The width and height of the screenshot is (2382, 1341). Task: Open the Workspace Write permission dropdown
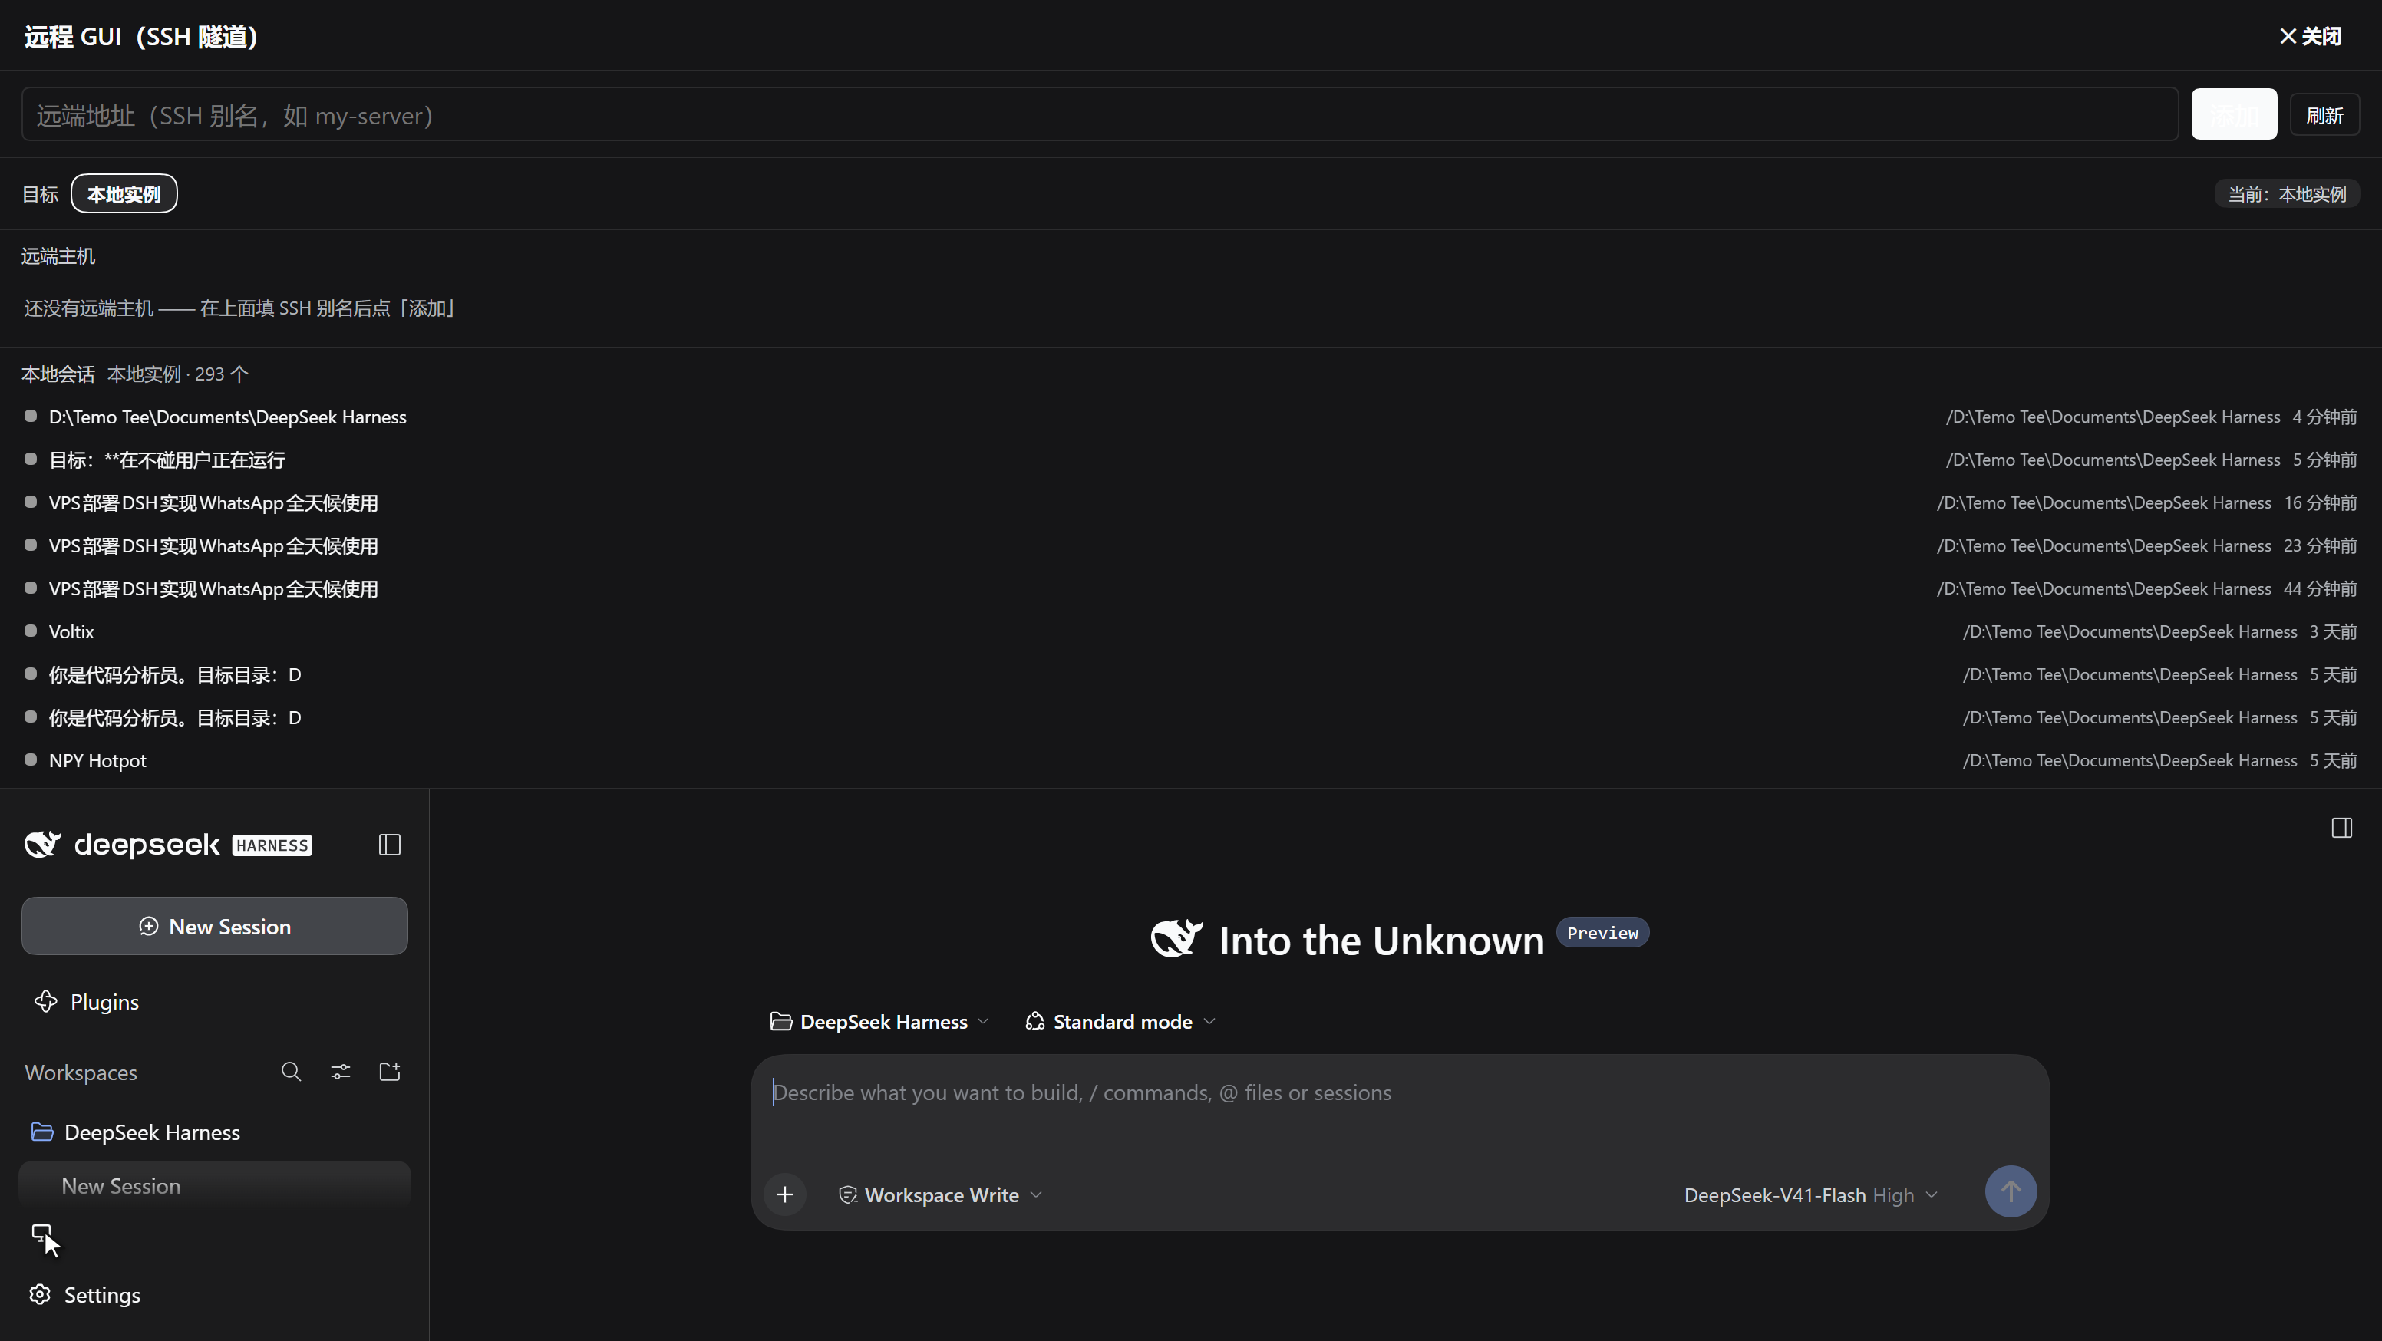click(940, 1196)
